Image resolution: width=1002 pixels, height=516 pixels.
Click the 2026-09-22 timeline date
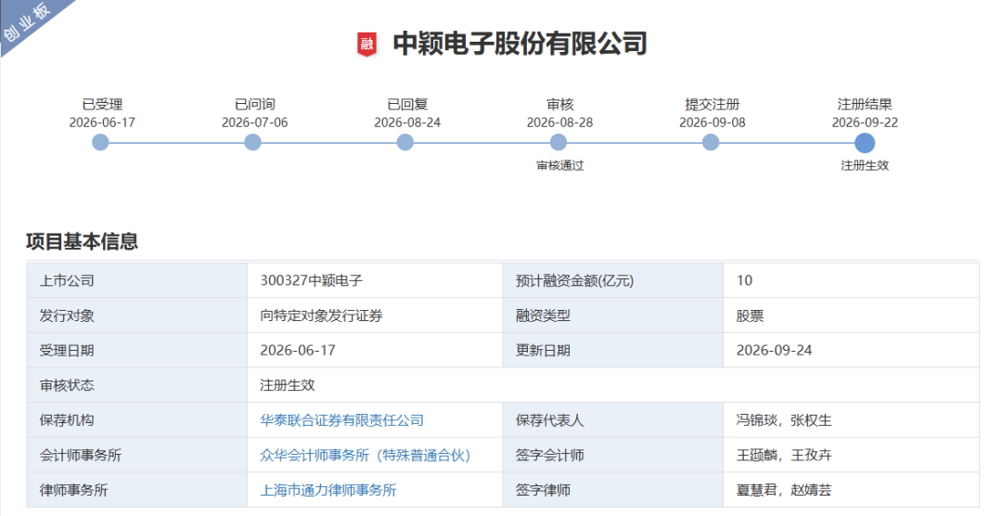(x=865, y=123)
